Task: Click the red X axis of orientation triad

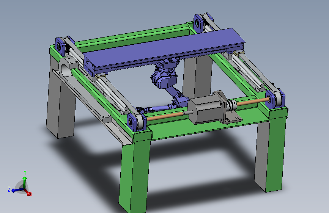Action: (28, 193)
